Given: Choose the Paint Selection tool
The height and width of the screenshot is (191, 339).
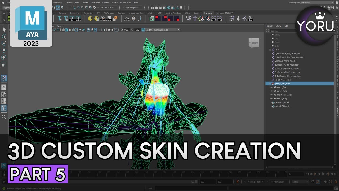Looking at the screenshot, I should tap(4, 43).
